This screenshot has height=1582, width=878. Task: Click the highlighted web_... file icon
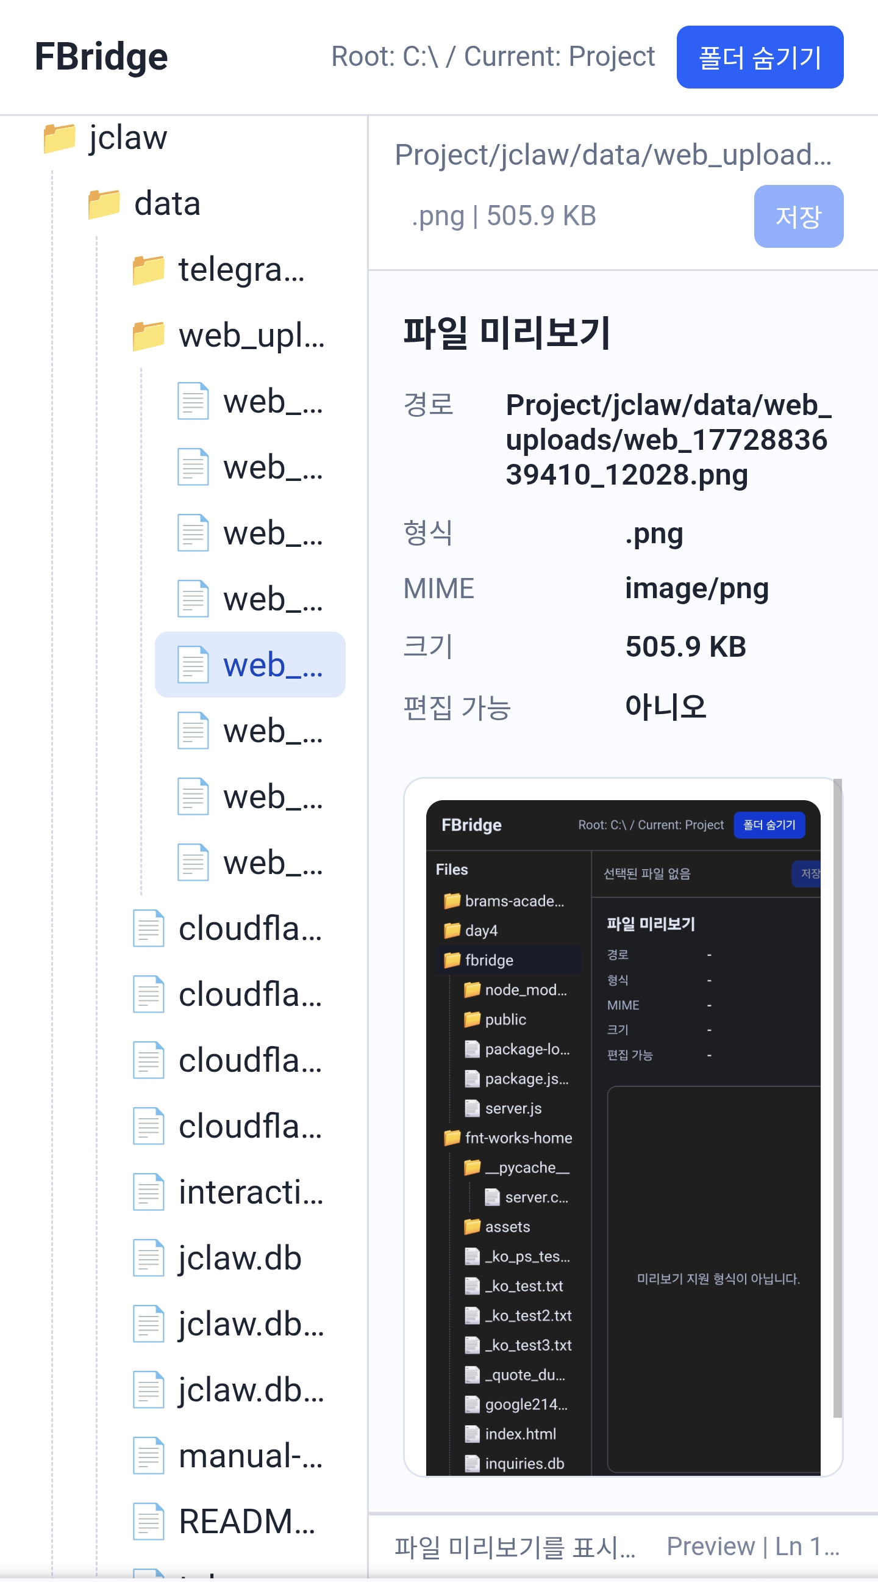coord(193,665)
